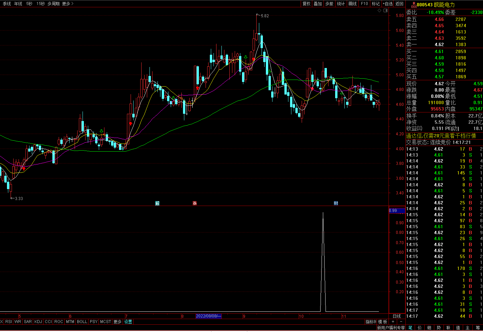
Task: Click the 5.82 high price label
Action: tap(265, 16)
